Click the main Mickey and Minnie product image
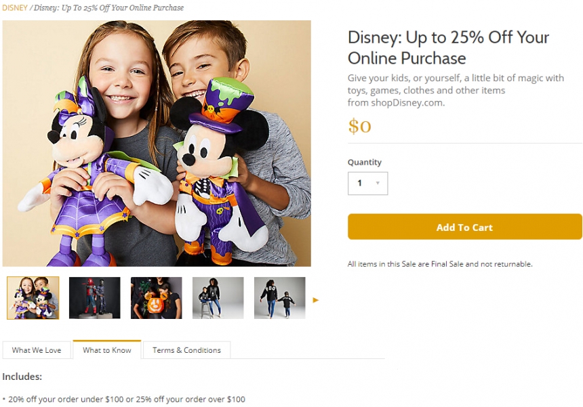 point(157,143)
